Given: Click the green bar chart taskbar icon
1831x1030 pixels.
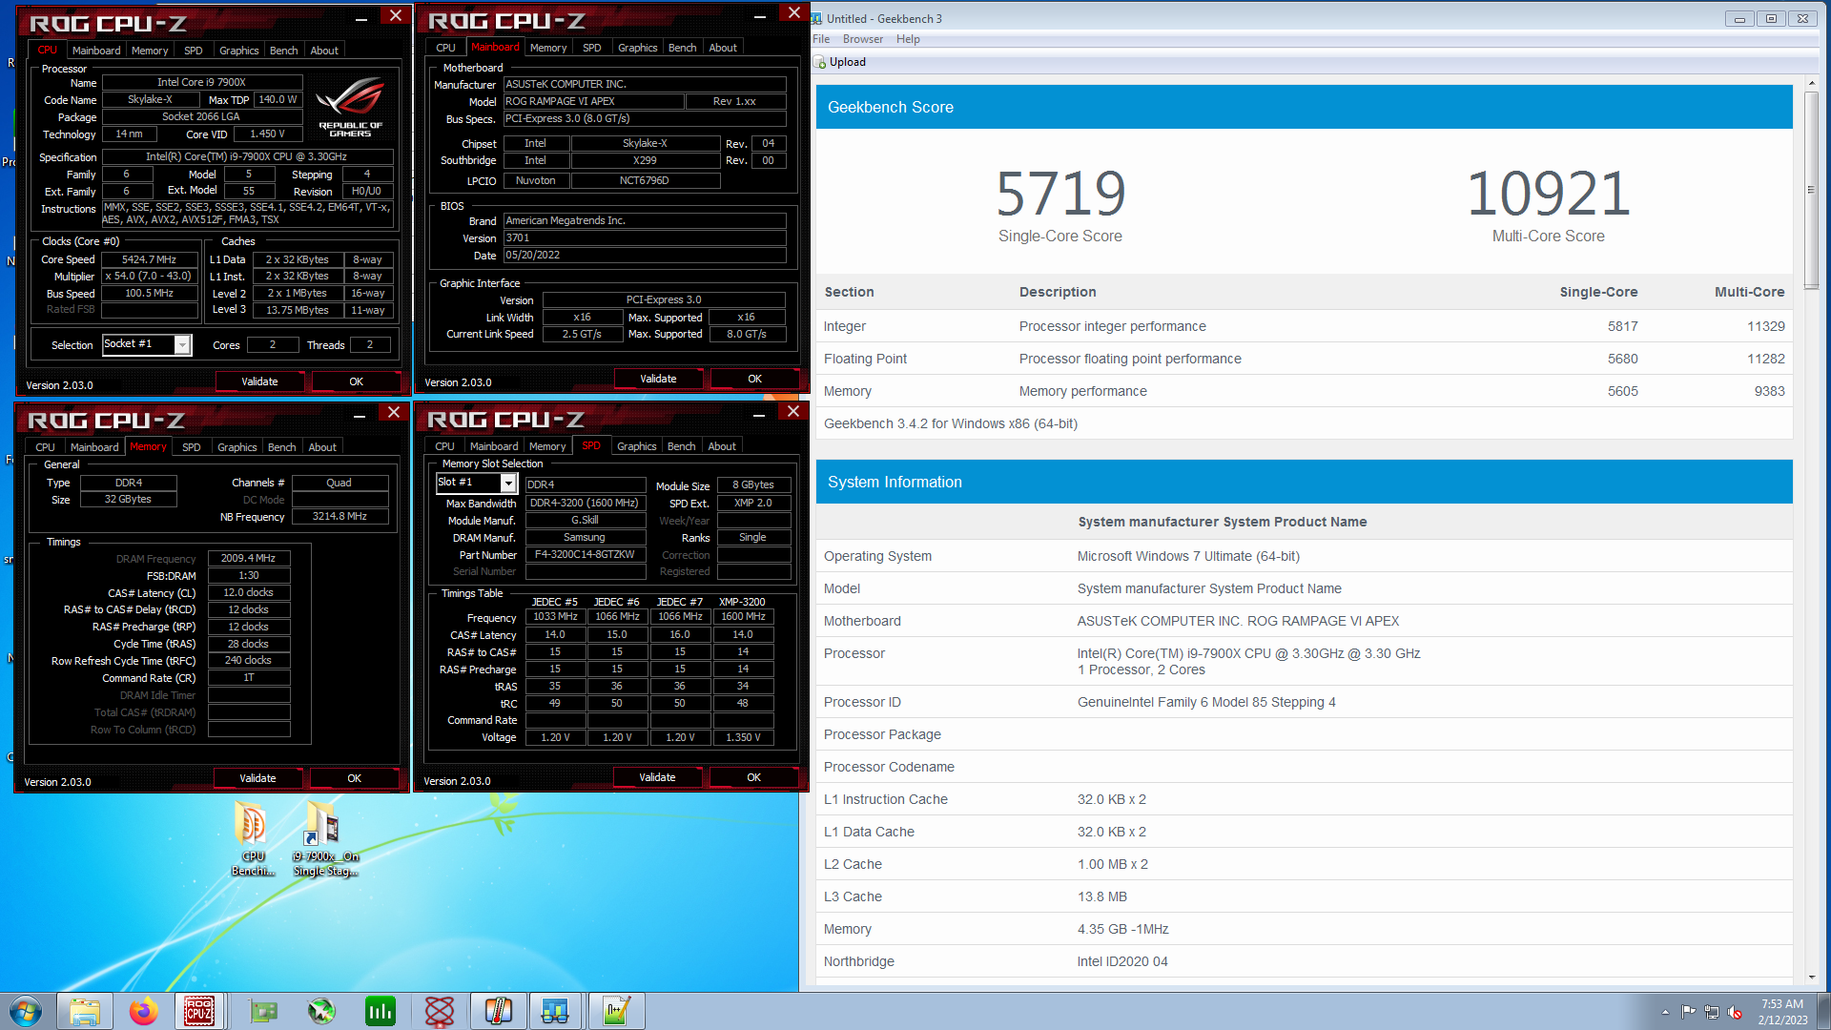Looking at the screenshot, I should click(381, 1011).
